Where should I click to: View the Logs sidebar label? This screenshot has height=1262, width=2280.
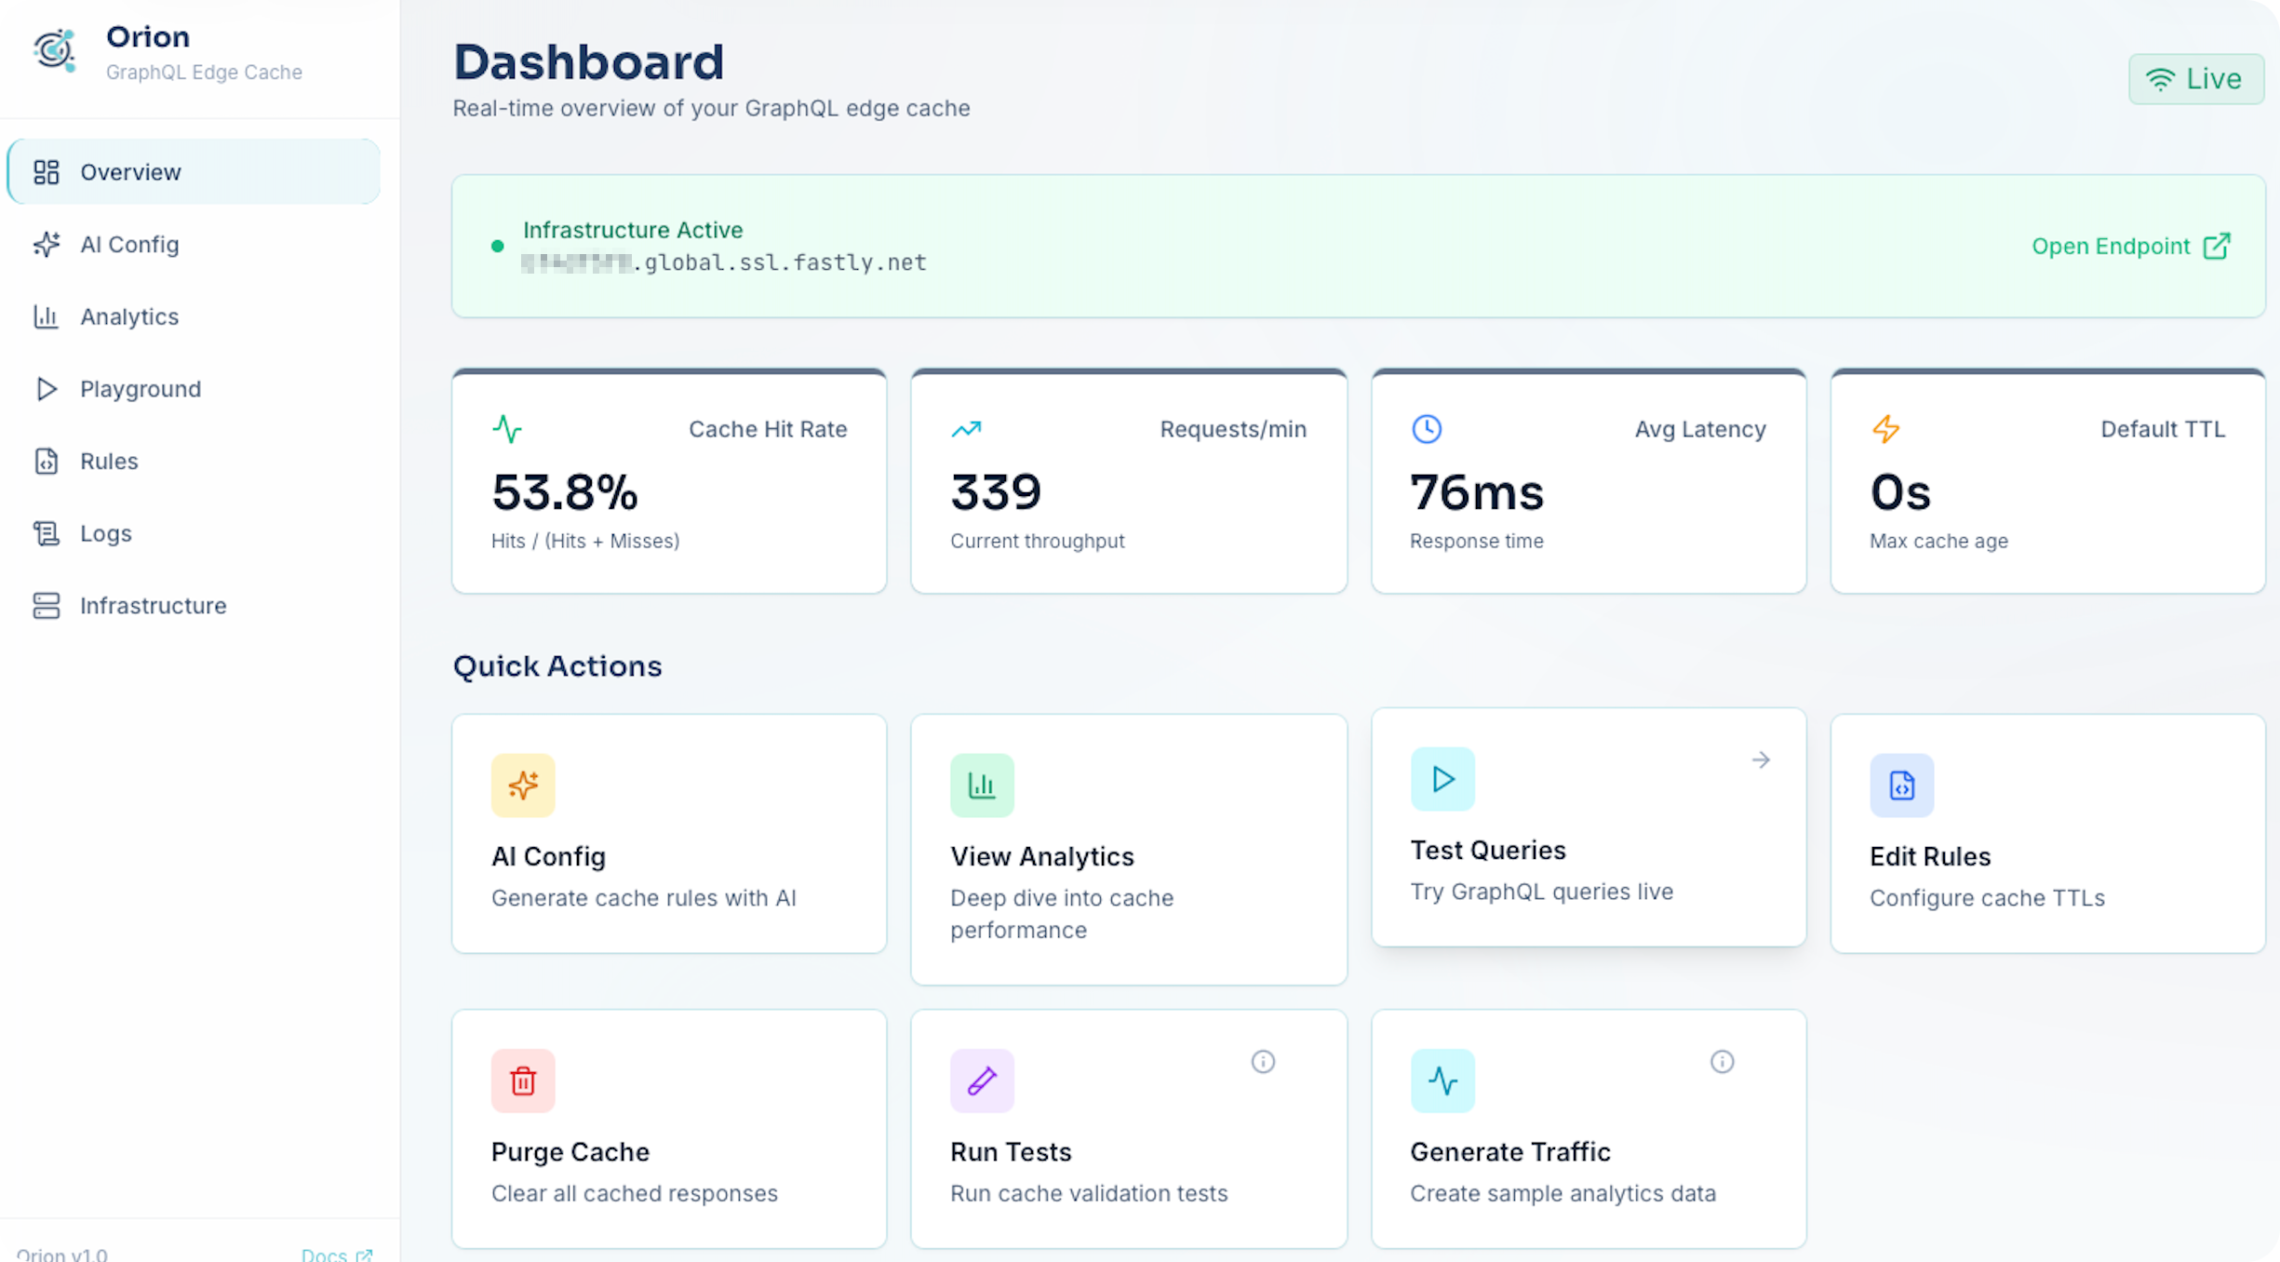coord(106,533)
